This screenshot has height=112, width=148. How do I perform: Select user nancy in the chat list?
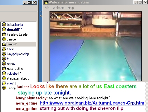tap(11, 64)
